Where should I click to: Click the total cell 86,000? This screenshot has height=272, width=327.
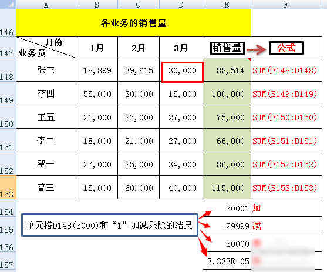tap(227, 164)
